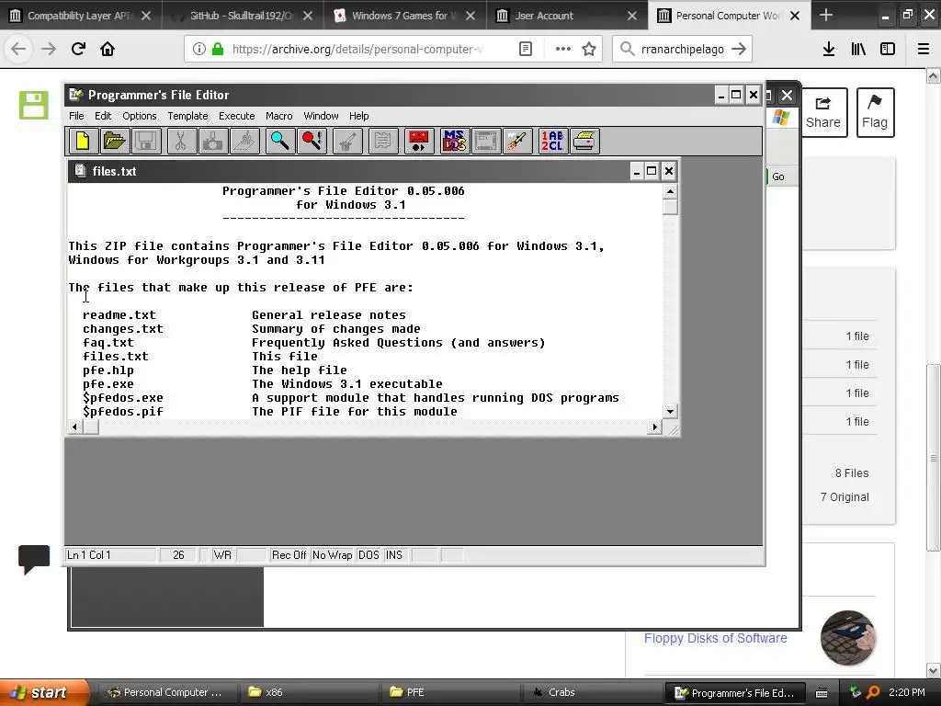Click the files.txt vertical scrollbar thumb

(x=670, y=207)
